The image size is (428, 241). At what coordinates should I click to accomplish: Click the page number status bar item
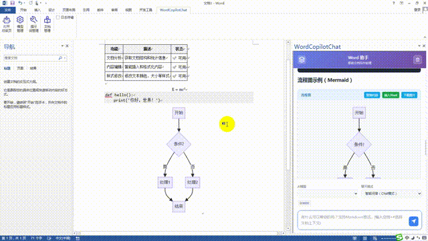coord(13,238)
